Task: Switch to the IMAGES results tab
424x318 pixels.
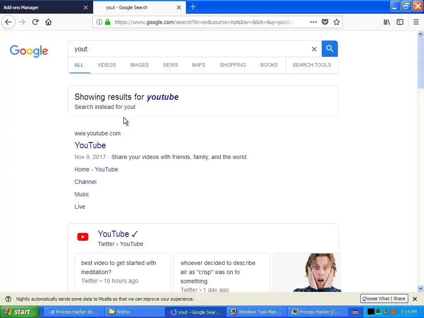Action: coord(139,65)
